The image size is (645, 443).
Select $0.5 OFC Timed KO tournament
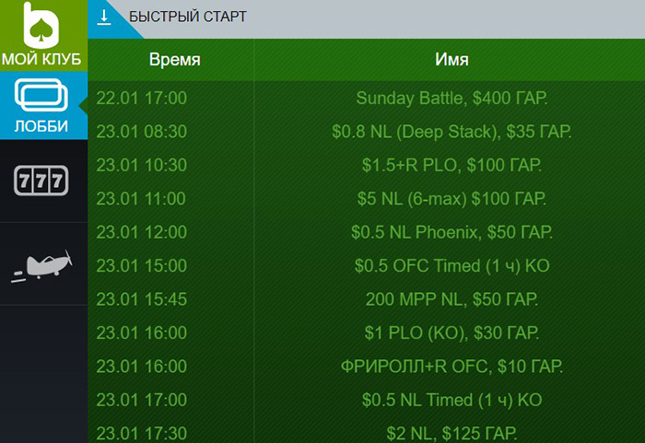(451, 266)
